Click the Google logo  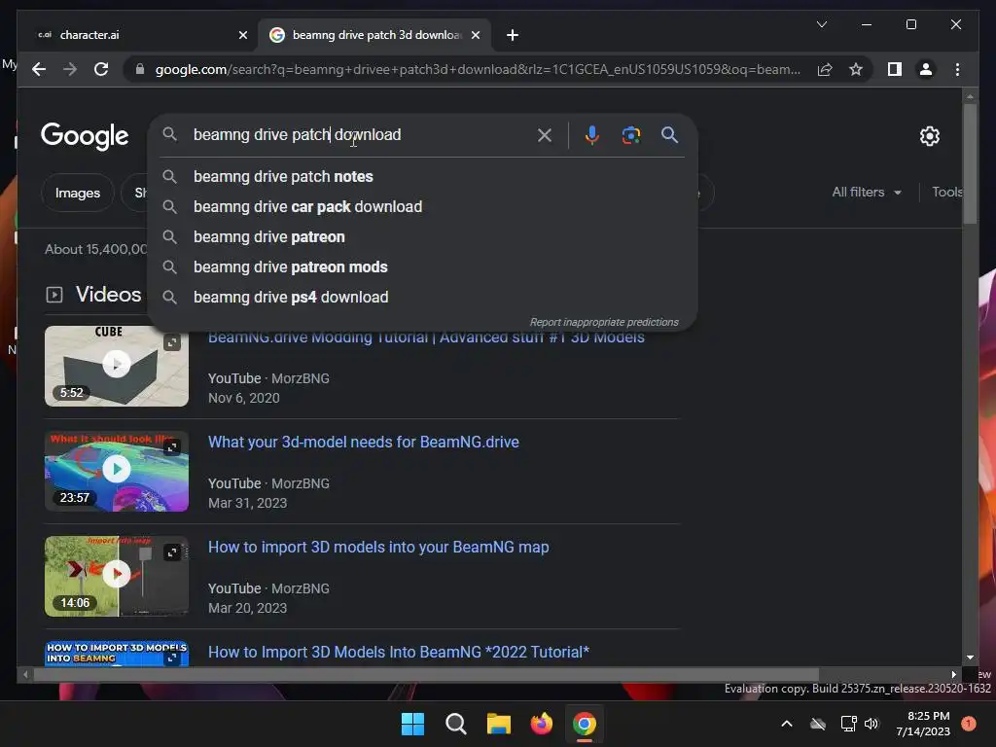[x=85, y=136]
